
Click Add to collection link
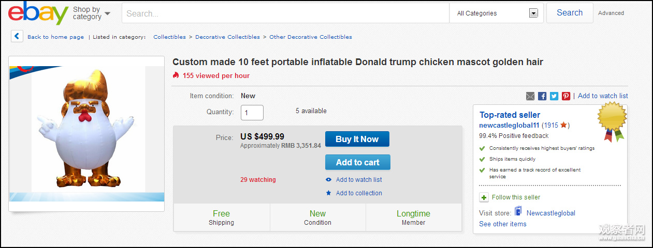358,193
